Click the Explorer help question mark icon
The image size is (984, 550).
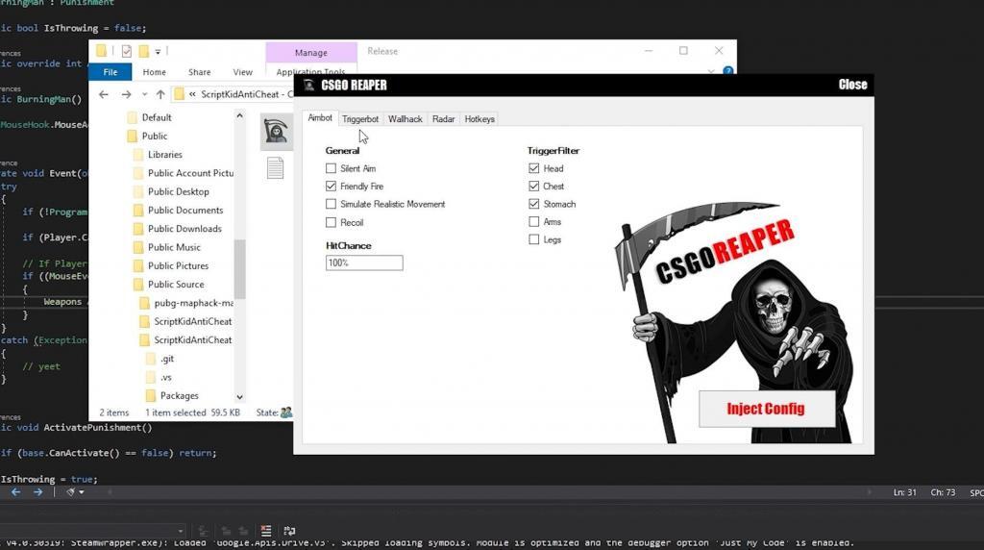727,72
